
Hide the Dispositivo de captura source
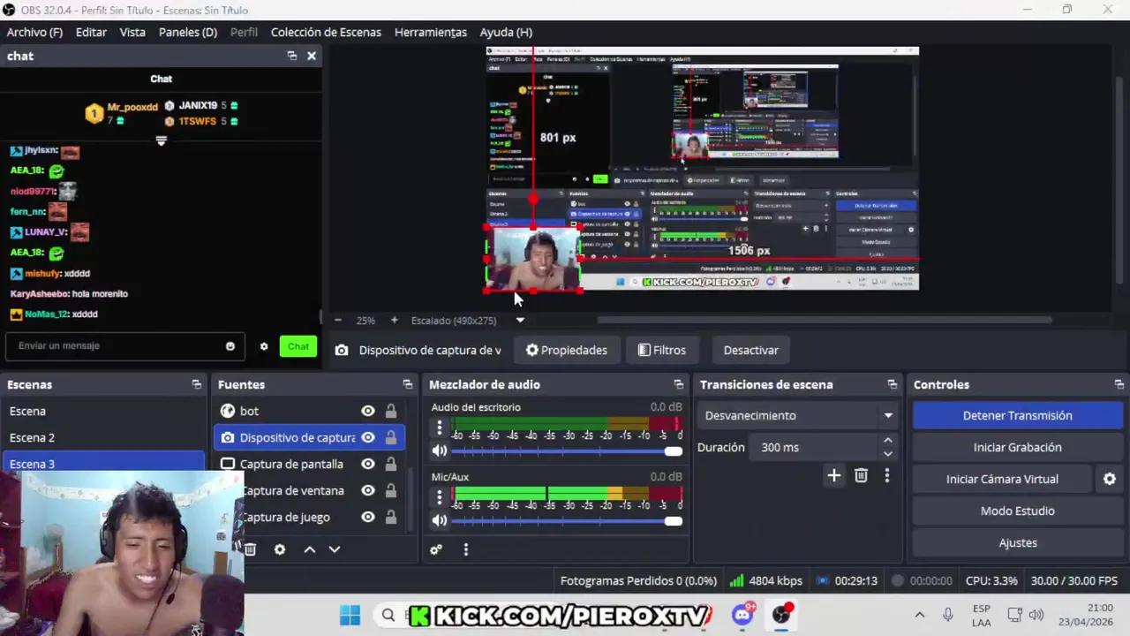368,437
